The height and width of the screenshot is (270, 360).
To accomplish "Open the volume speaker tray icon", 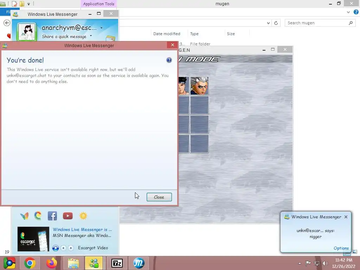I will pos(325,263).
